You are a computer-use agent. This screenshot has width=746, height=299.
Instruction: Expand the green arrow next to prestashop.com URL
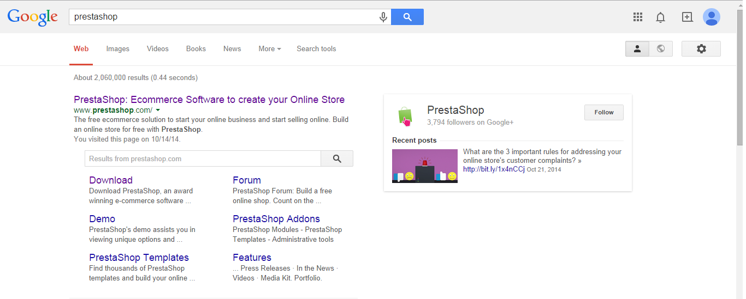158,110
